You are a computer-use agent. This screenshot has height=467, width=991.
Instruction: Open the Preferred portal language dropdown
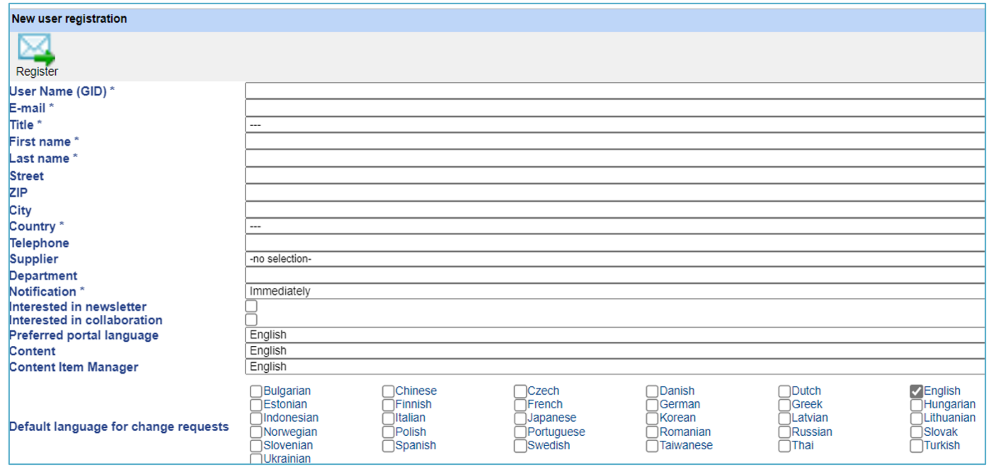point(614,335)
